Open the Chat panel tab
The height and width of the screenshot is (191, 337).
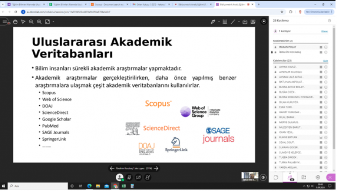click(x=276, y=177)
